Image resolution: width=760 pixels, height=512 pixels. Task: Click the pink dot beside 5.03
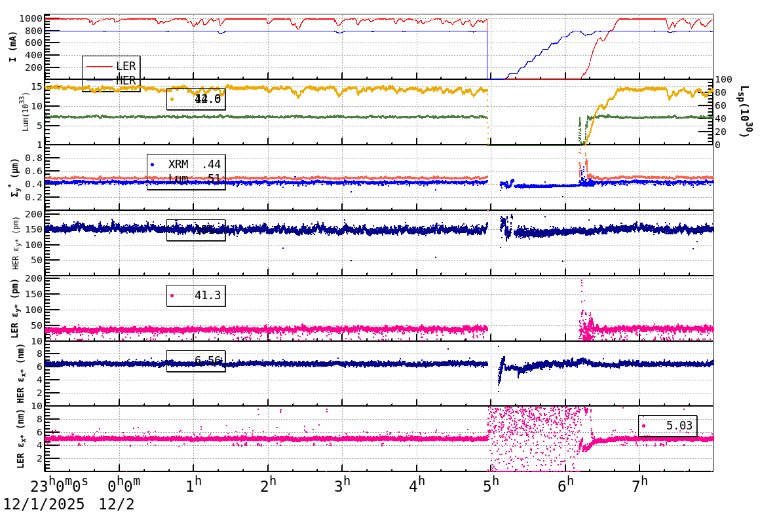pos(643,426)
